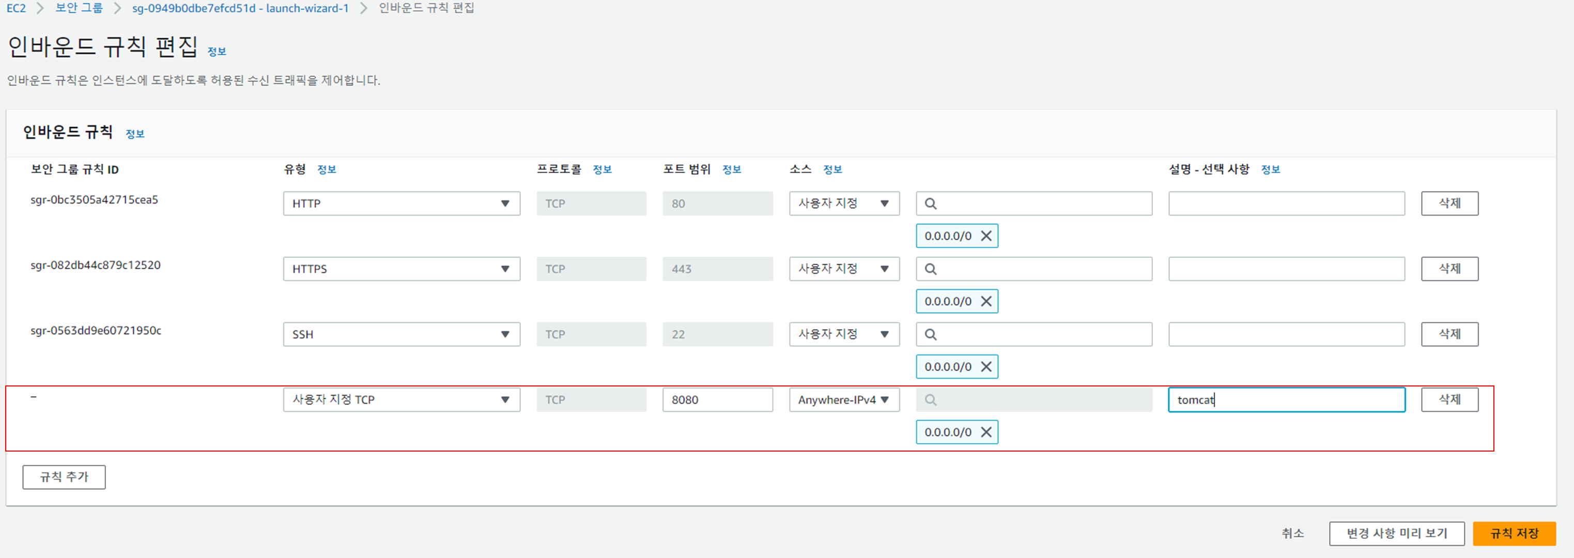Open the SSH type dropdown

pos(401,334)
